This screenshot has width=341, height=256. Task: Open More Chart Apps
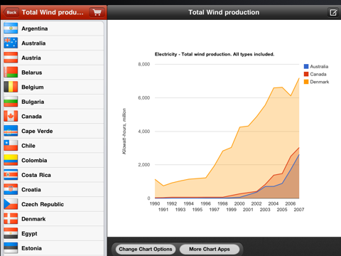[210, 249]
